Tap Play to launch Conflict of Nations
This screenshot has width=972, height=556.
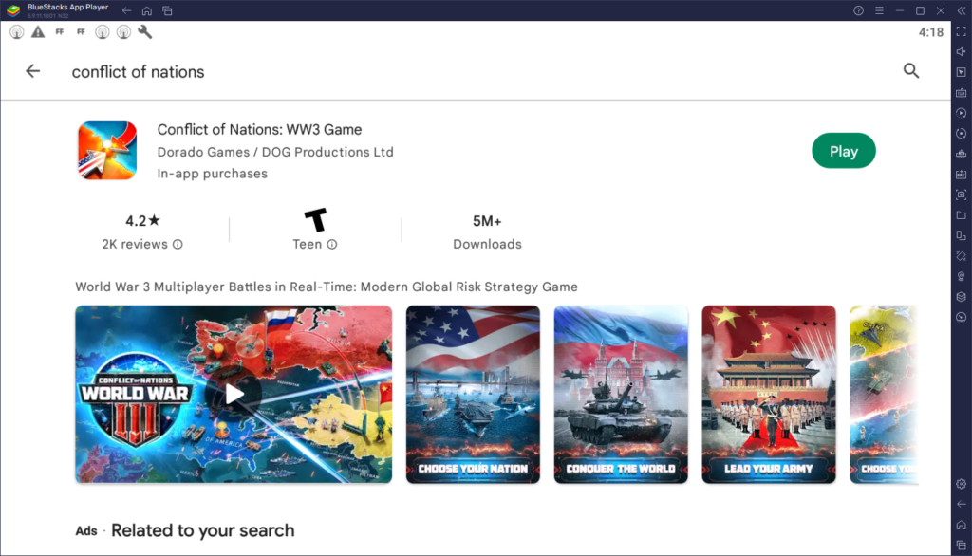[x=843, y=150]
